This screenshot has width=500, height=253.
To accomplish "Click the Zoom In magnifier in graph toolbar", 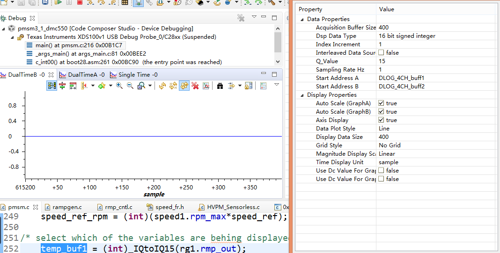I will tap(119, 86).
